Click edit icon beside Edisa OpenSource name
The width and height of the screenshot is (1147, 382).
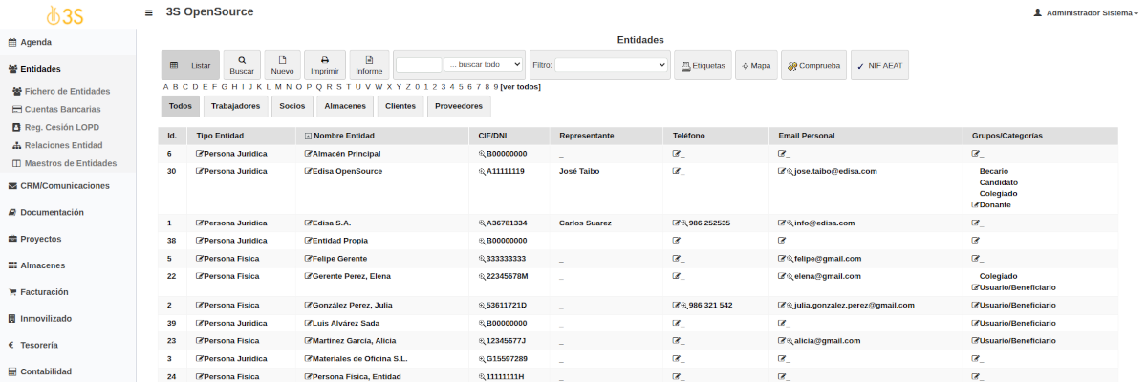tap(309, 172)
